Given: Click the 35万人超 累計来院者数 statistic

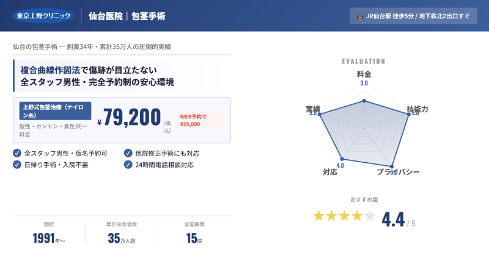Looking at the screenshot, I should (x=121, y=238).
